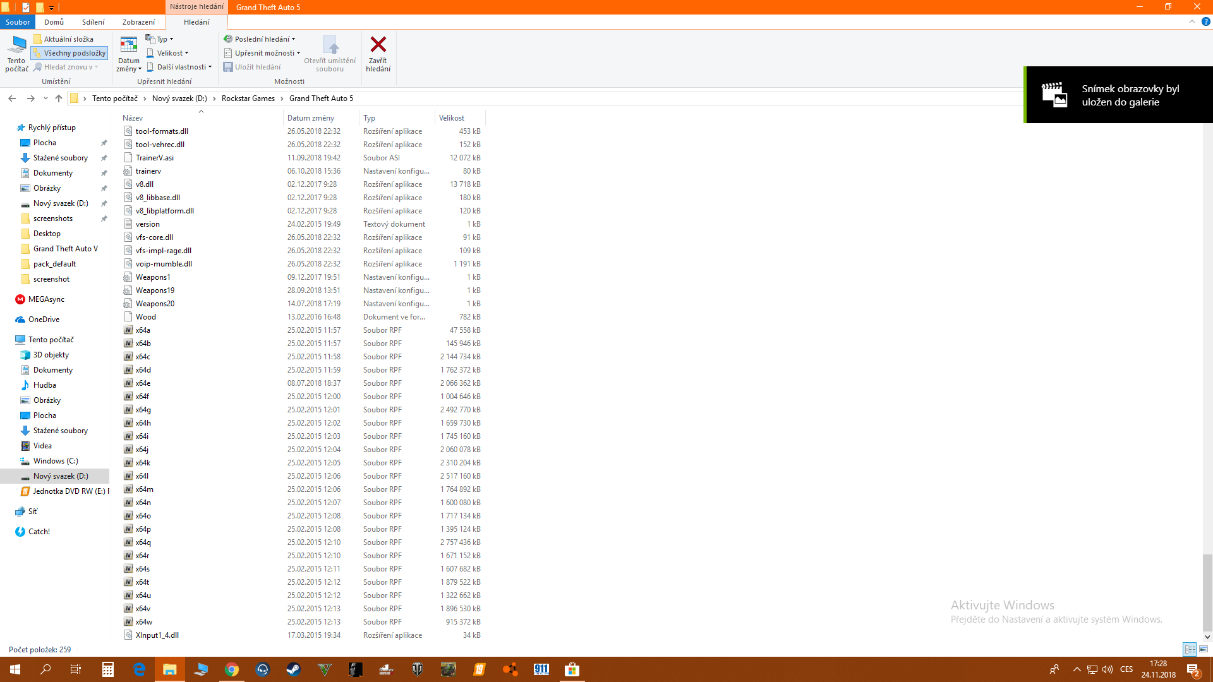The image size is (1213, 682).
Task: Click the red Zavřít hledání X icon
Action: [x=378, y=45]
